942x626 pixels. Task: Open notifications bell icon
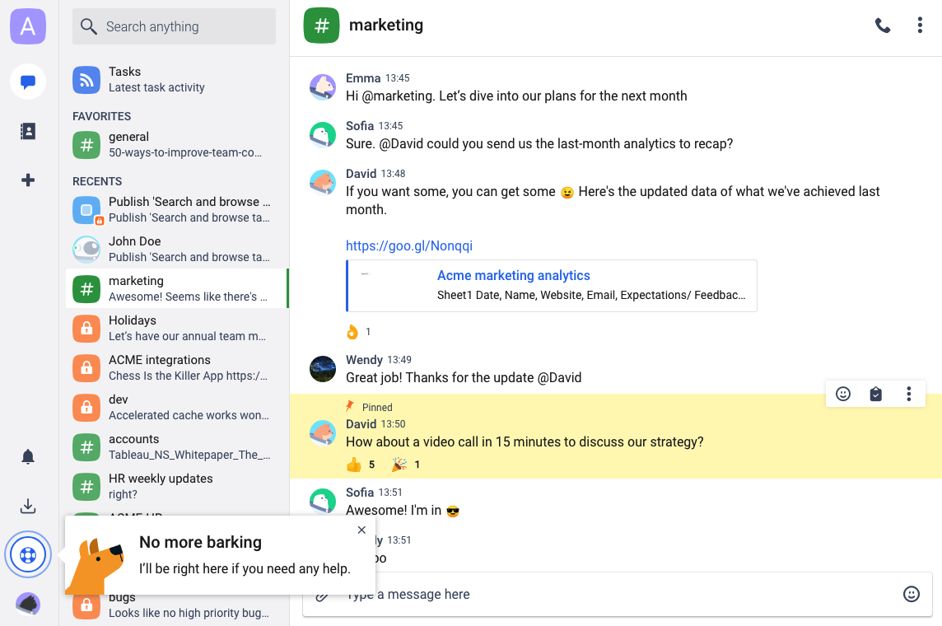(28, 457)
